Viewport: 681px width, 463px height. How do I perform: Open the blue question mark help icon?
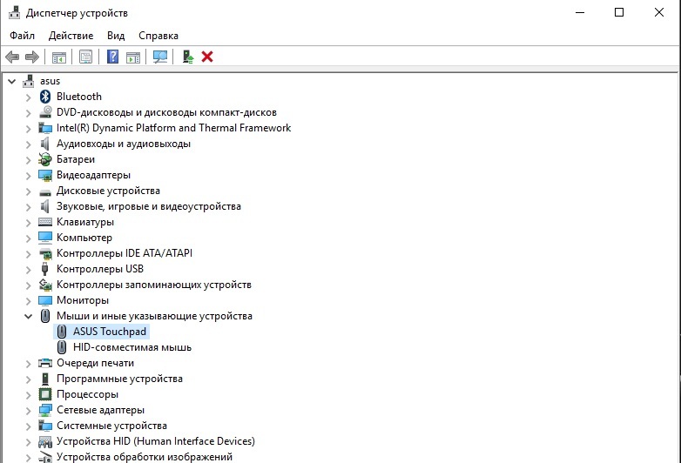coord(112,57)
